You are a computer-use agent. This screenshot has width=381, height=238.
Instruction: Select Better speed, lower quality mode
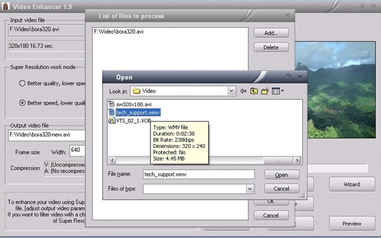tap(22, 103)
